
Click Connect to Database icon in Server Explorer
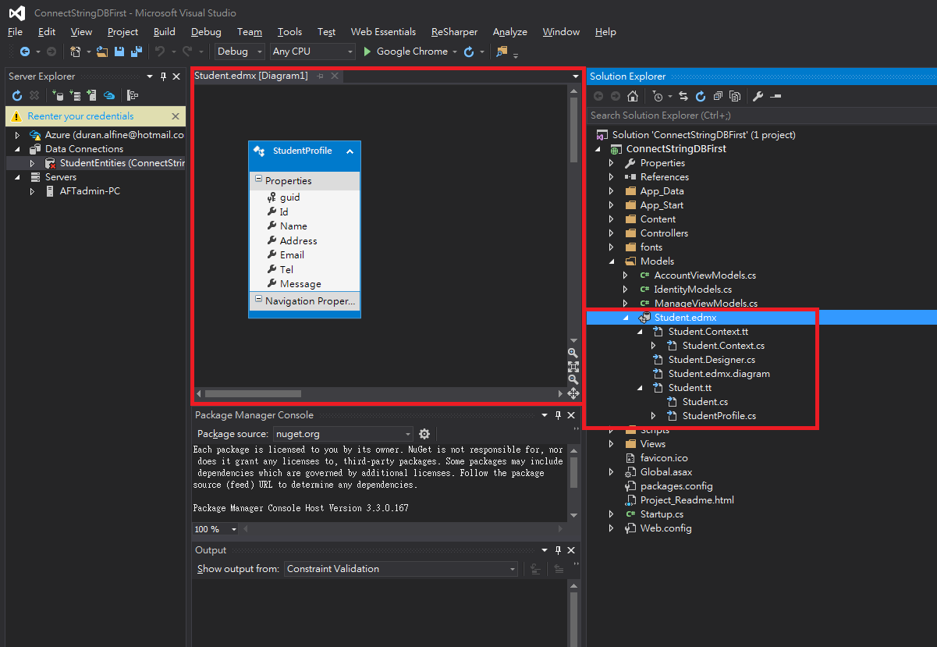tap(58, 95)
